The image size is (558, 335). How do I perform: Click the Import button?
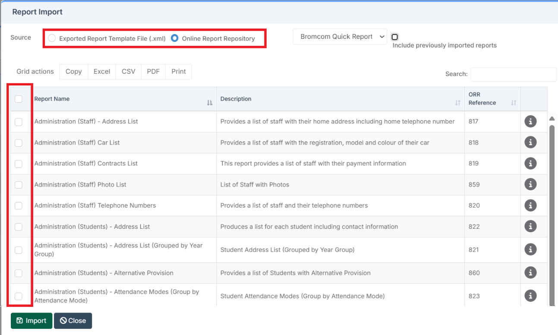pyautogui.click(x=31, y=321)
